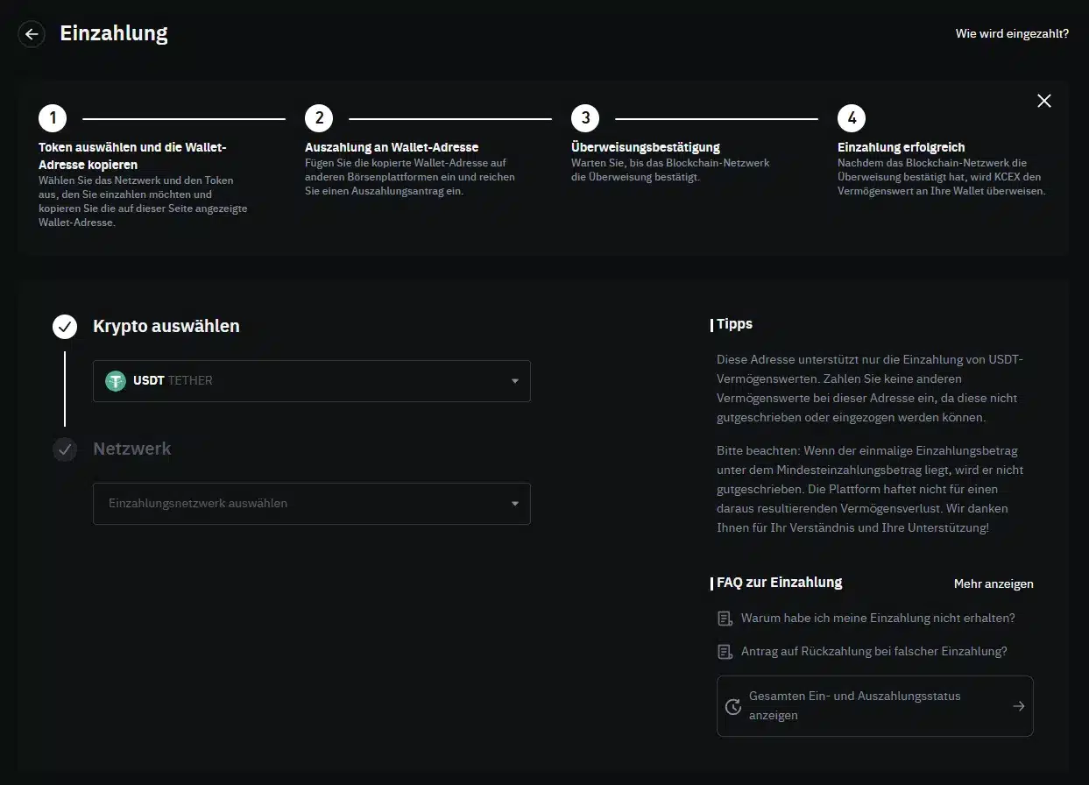Click document icon beside 'Warum habe ich' FAQ

(725, 619)
